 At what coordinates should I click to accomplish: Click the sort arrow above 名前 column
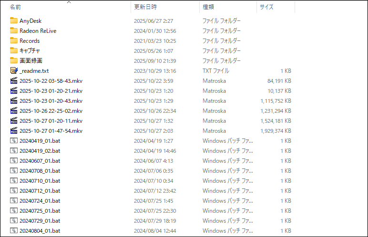pos(69,2)
